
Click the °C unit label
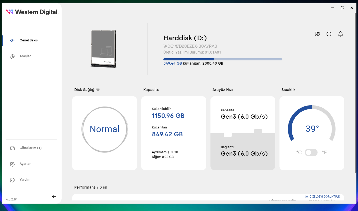[x=299, y=152]
